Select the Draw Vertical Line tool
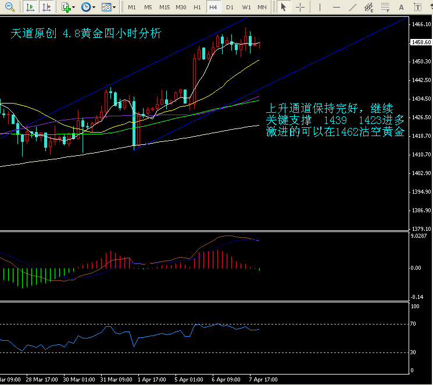Viewport: 433px width, 385px height. coord(320,7)
